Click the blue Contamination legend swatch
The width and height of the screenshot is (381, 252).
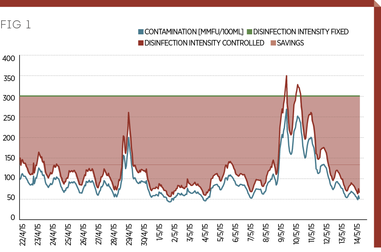pos(140,32)
